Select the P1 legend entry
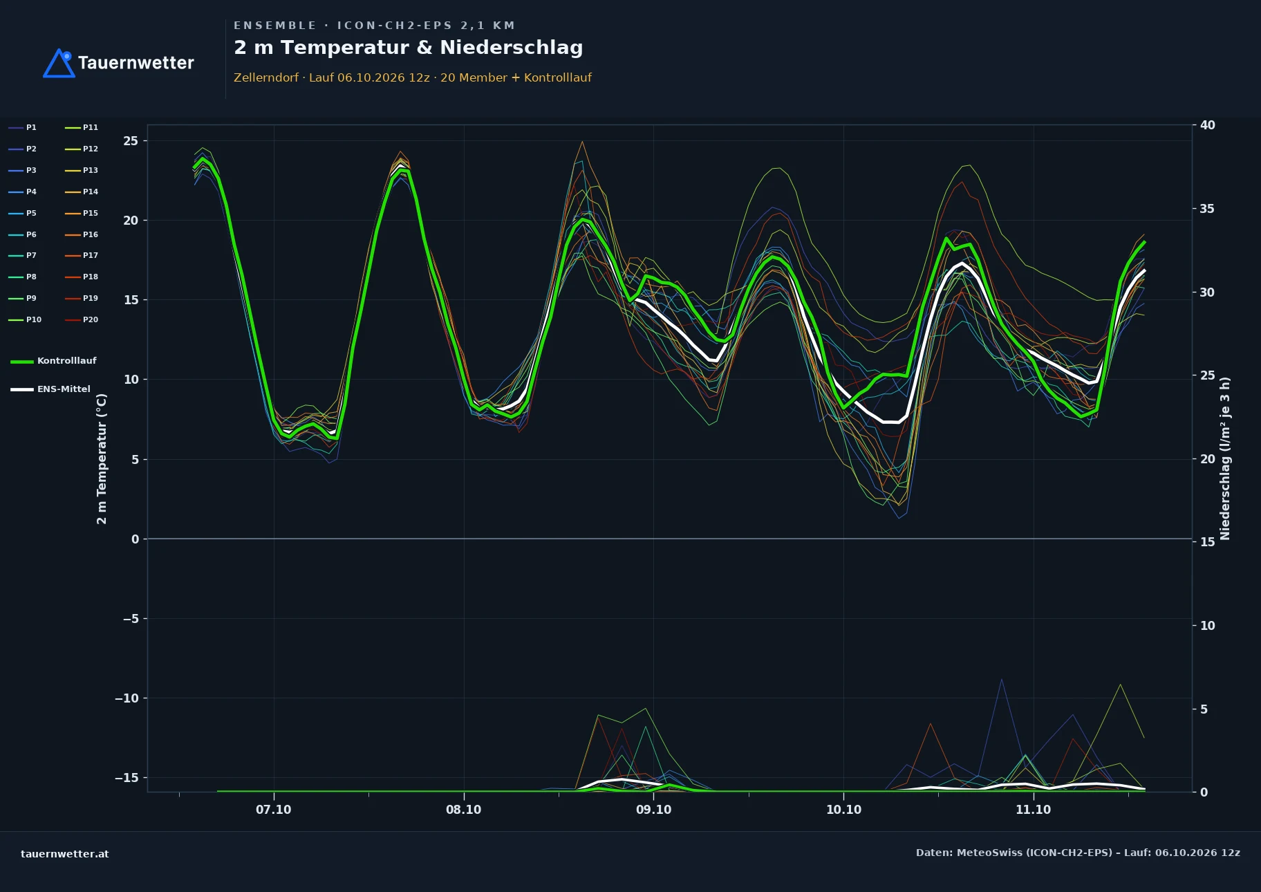This screenshot has width=1261, height=892. [x=23, y=127]
